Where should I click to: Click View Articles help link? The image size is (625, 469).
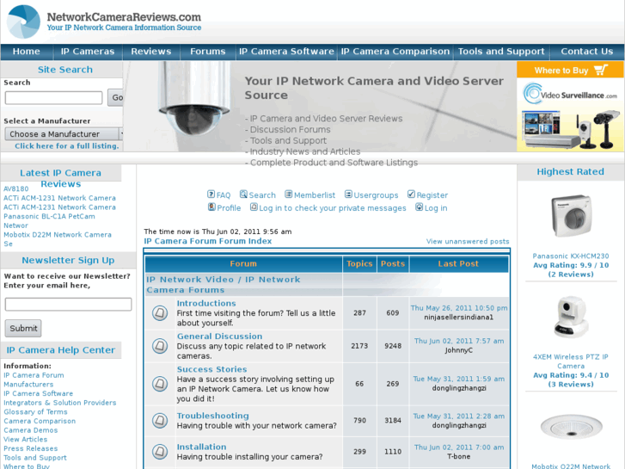pyautogui.click(x=26, y=440)
